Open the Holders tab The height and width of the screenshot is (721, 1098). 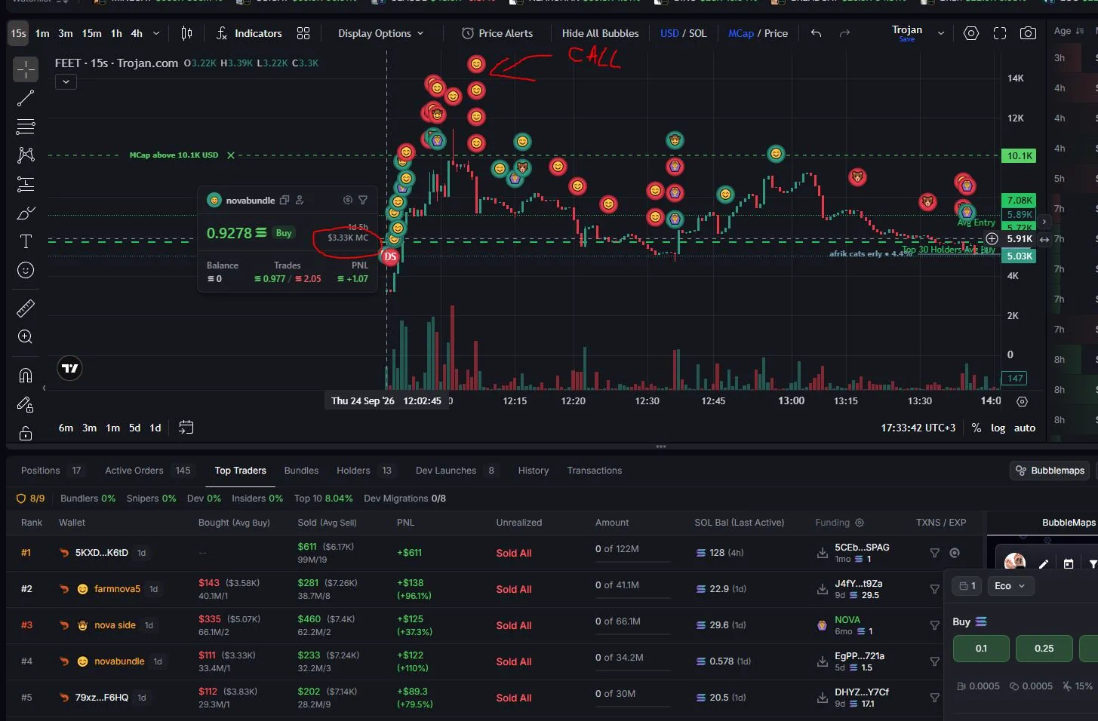pyautogui.click(x=365, y=471)
